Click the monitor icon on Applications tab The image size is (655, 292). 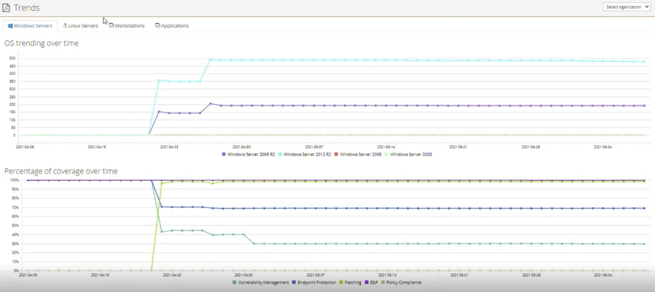pos(158,25)
